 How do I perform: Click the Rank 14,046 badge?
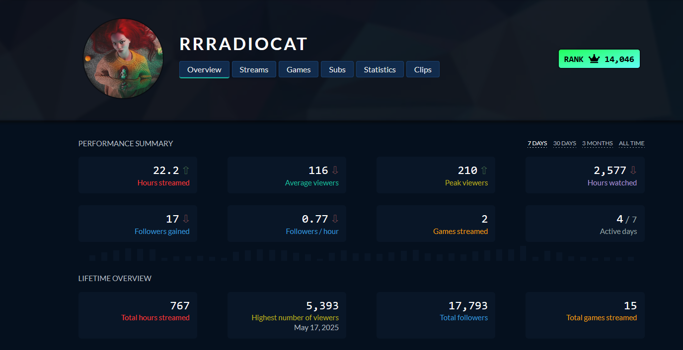[599, 59]
